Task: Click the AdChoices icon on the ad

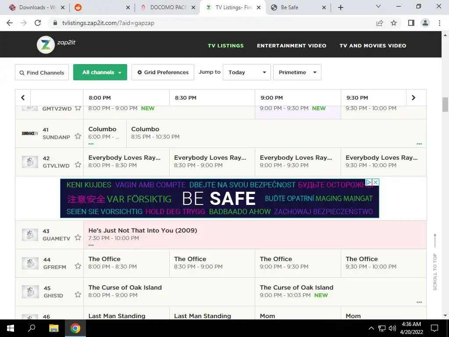Action: click(x=369, y=182)
